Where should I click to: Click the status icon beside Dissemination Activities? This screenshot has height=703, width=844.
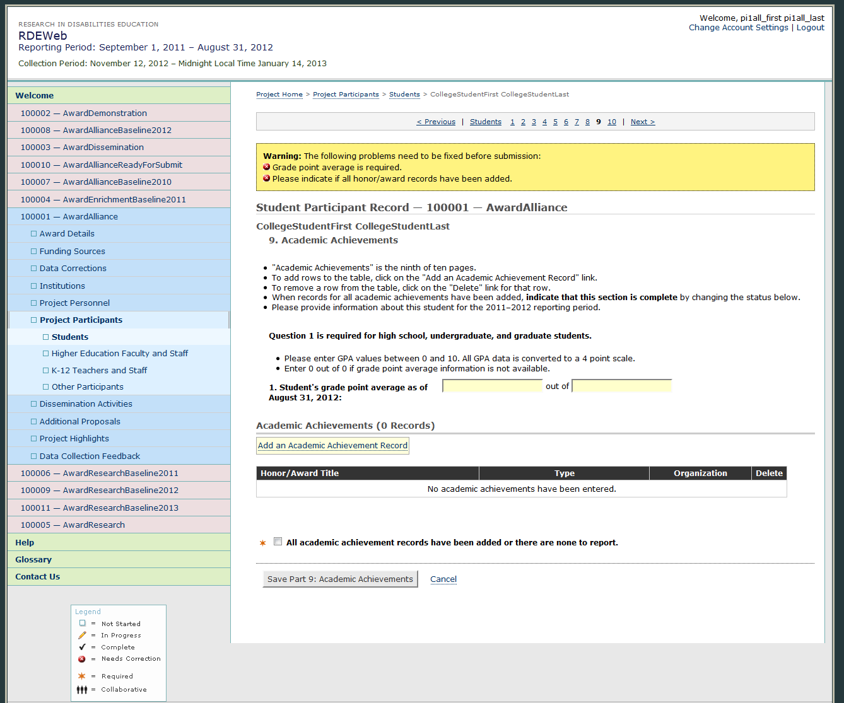(34, 404)
